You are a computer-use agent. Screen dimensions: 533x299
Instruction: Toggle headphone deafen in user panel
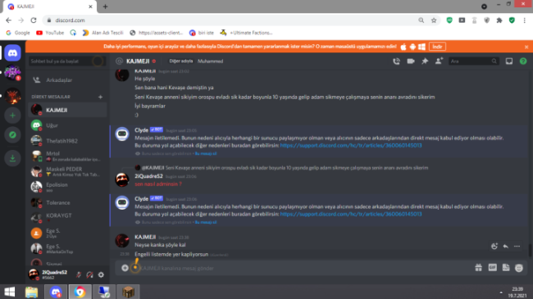tap(89, 274)
